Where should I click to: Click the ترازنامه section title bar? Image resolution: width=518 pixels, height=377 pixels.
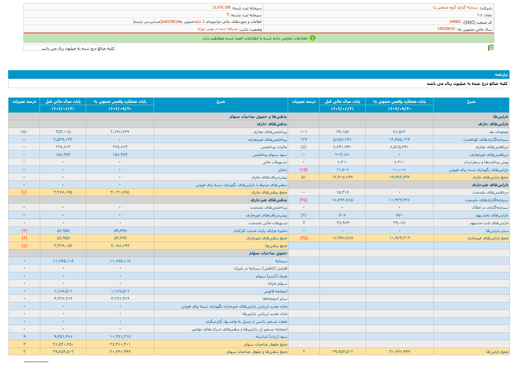(259, 74)
